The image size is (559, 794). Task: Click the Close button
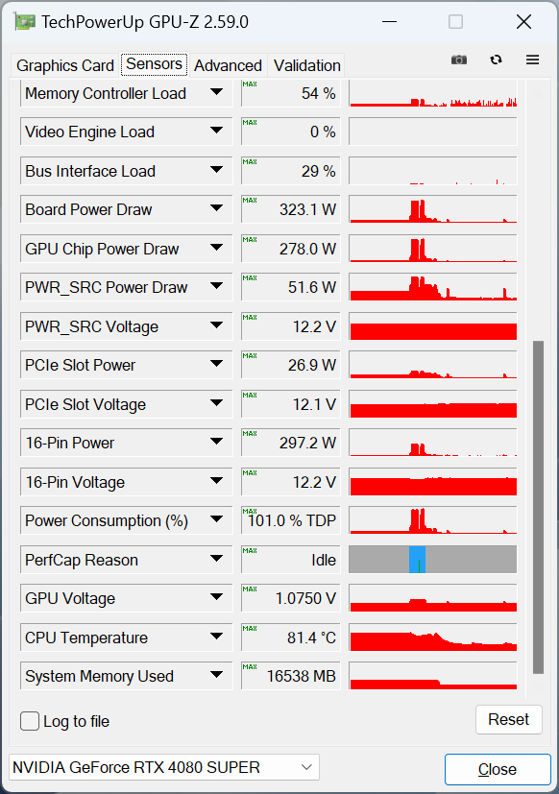[x=498, y=769]
